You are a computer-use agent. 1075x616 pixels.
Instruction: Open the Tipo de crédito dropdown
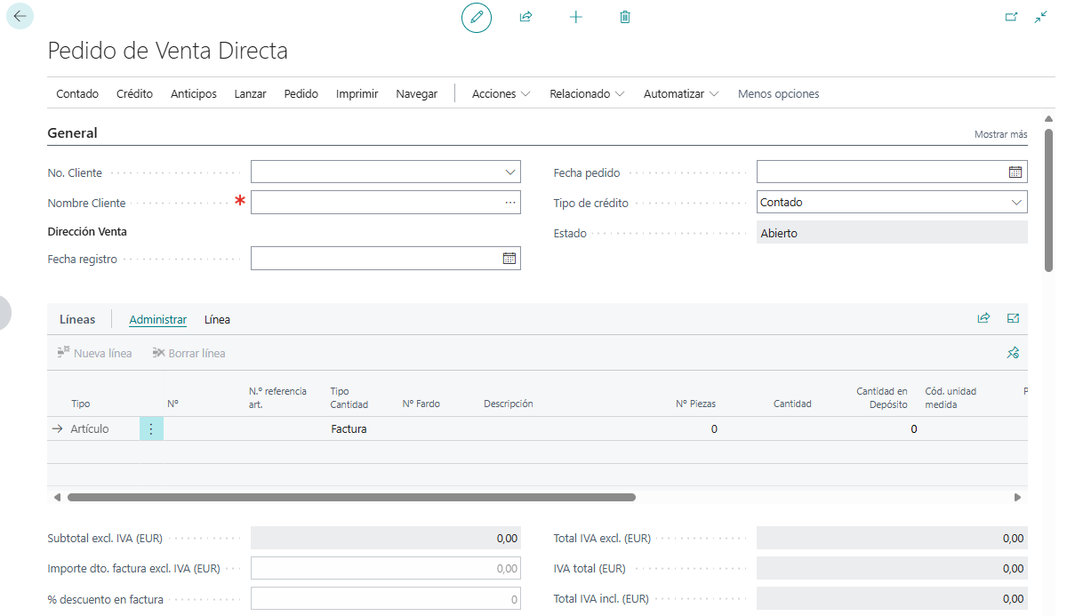(1016, 203)
